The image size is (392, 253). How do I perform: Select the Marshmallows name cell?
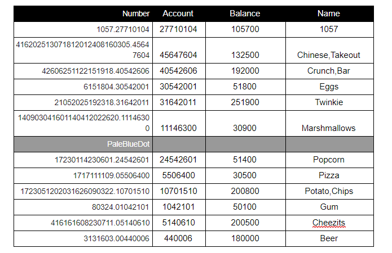329,123
